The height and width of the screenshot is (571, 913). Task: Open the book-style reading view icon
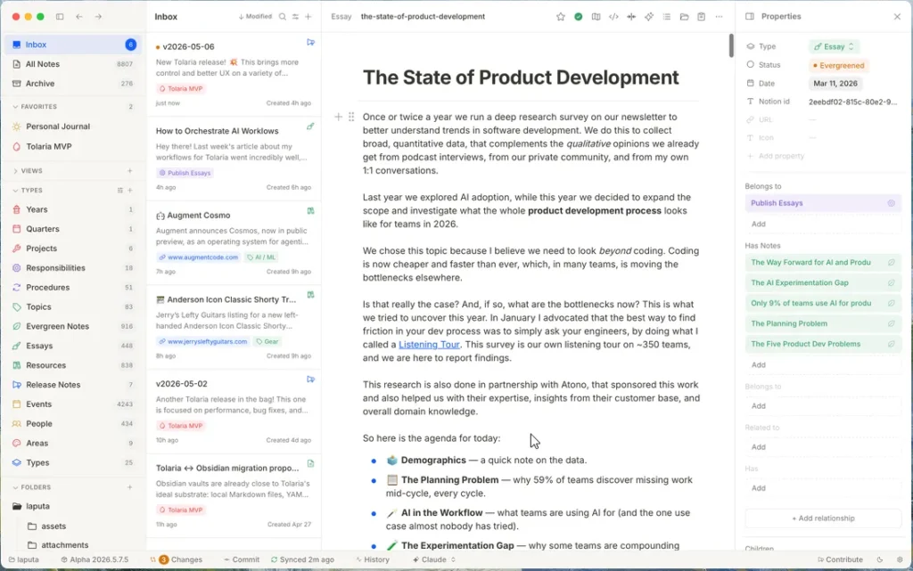coord(596,17)
